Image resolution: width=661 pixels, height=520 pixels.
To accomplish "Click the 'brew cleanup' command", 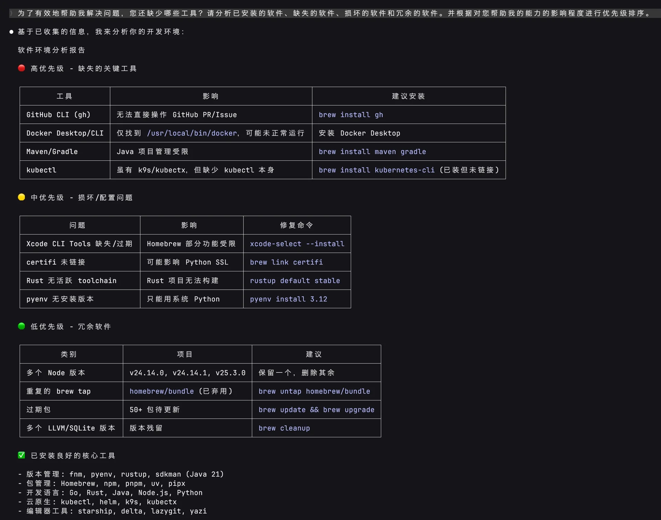I will pyautogui.click(x=284, y=428).
